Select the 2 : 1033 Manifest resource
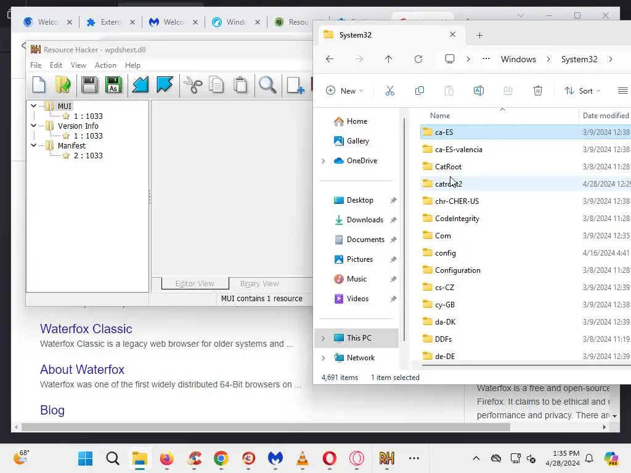The height and width of the screenshot is (473, 631). (88, 156)
